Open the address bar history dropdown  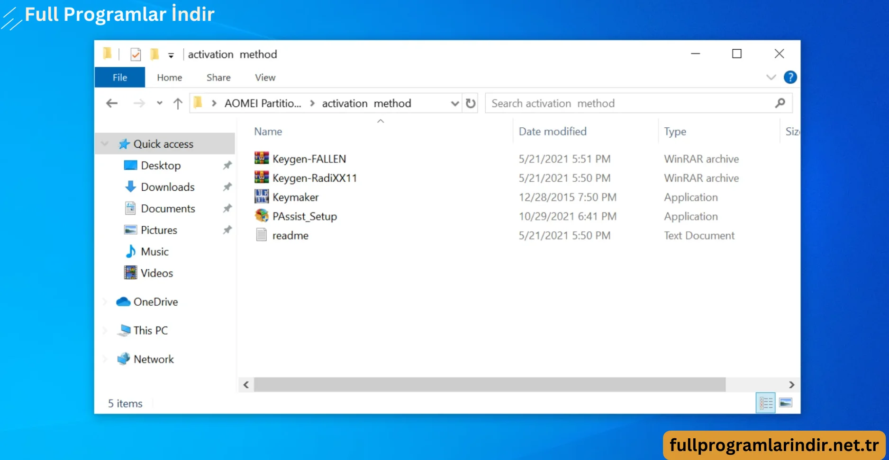coord(455,103)
